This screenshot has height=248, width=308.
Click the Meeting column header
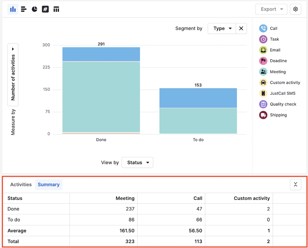pyautogui.click(x=125, y=198)
